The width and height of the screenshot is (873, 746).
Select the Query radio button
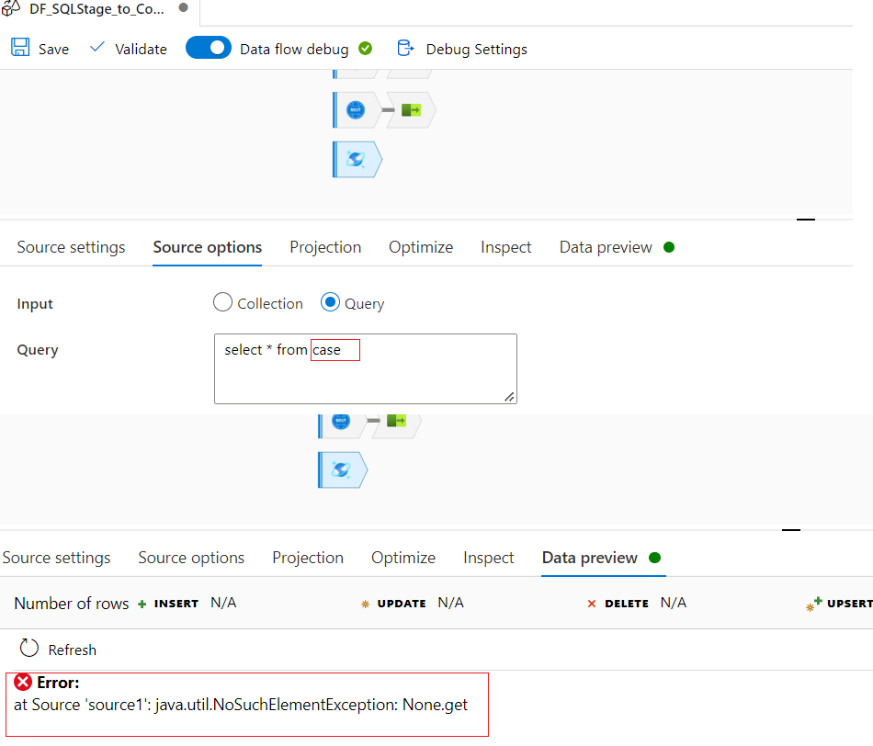point(330,302)
